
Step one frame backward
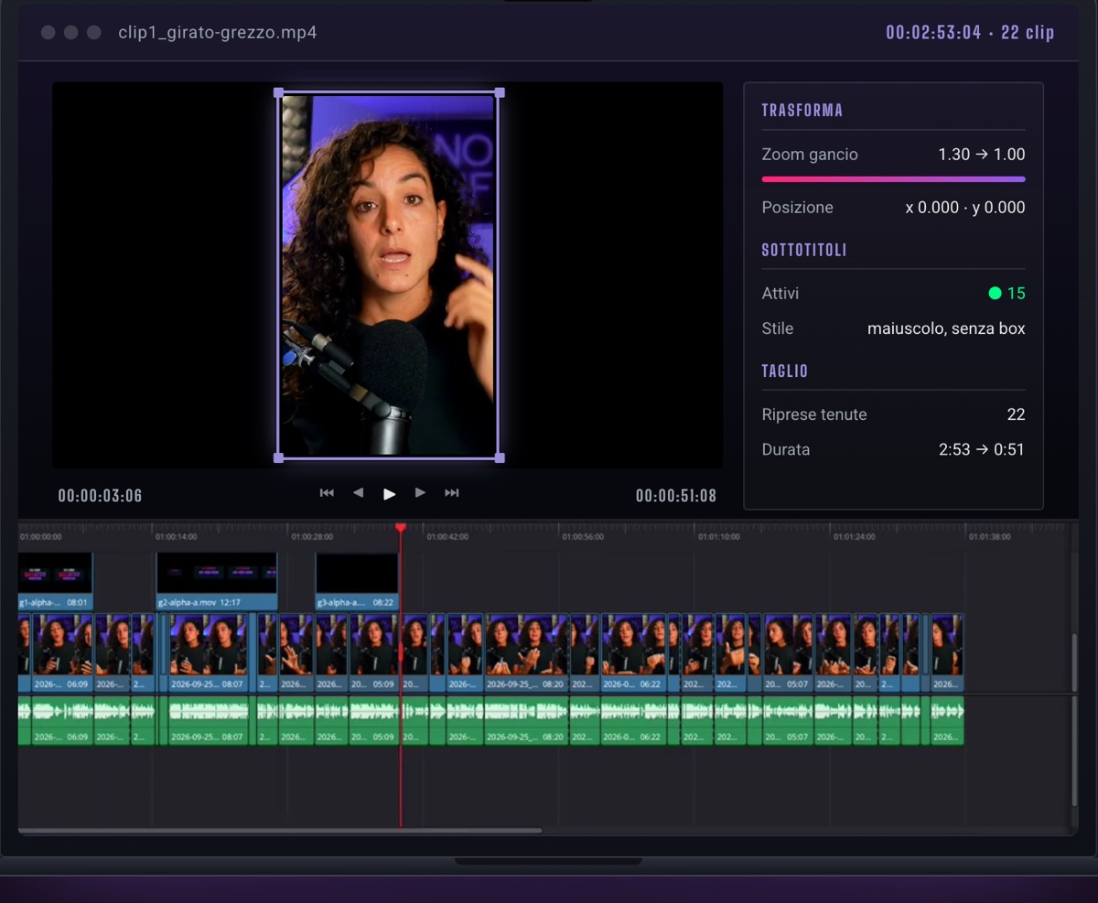click(358, 493)
